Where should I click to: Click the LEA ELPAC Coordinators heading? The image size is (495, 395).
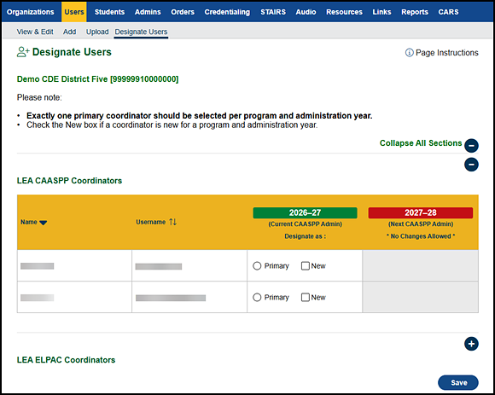click(66, 360)
